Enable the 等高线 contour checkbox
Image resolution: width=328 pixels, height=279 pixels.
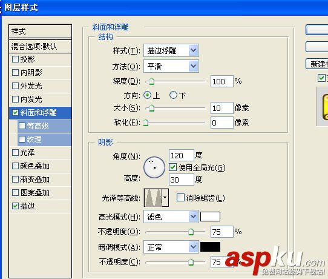pyautogui.click(x=22, y=126)
